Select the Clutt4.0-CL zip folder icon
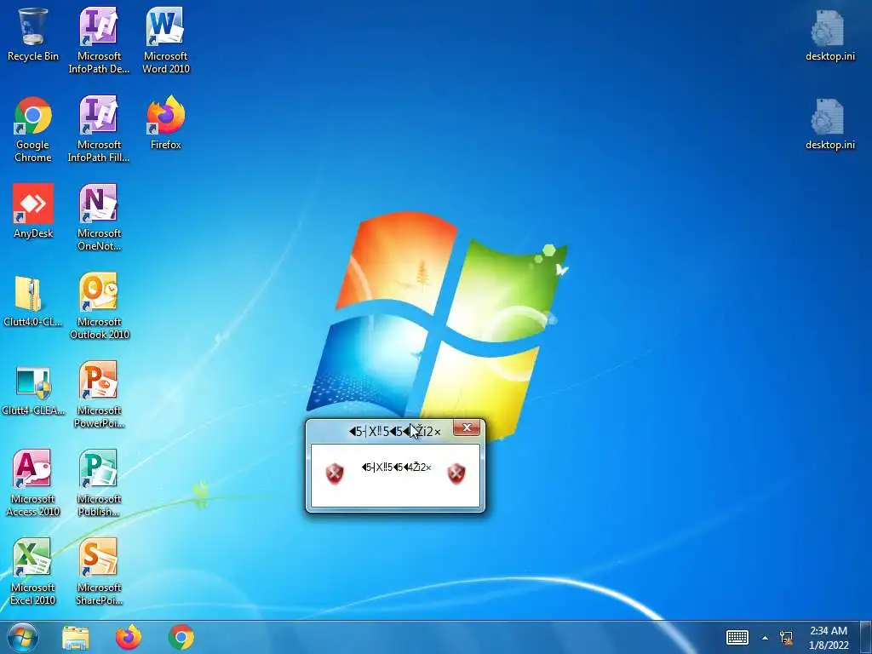 tap(33, 301)
